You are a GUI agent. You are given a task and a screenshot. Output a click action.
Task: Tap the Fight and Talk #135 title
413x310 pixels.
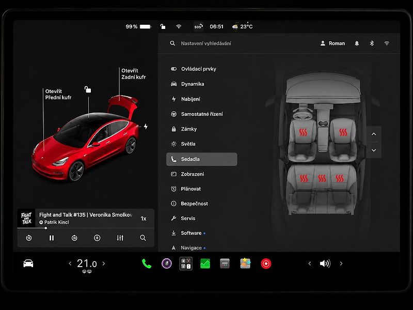coord(86,215)
